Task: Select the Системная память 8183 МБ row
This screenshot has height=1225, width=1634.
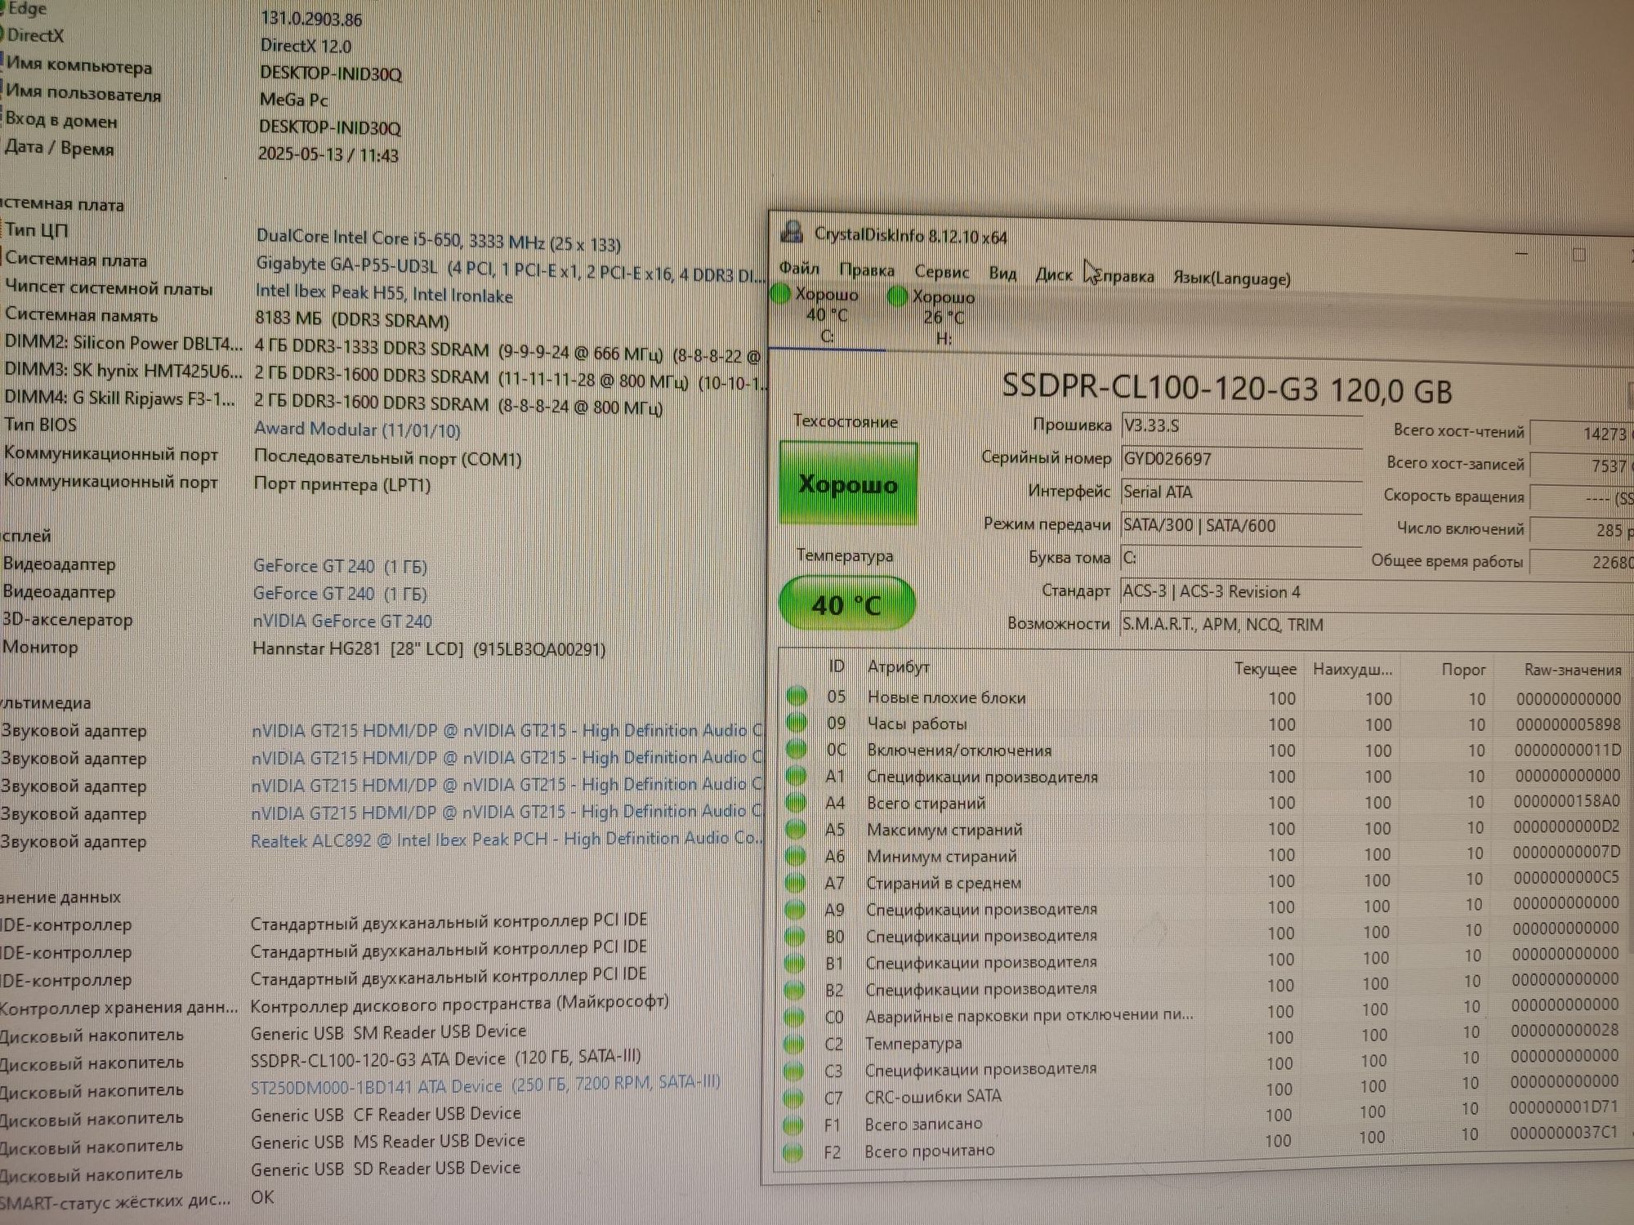Action: point(225,318)
